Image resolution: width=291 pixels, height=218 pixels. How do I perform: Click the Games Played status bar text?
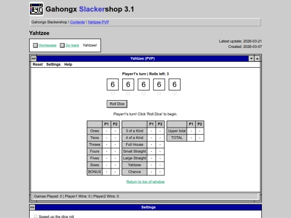77,196
